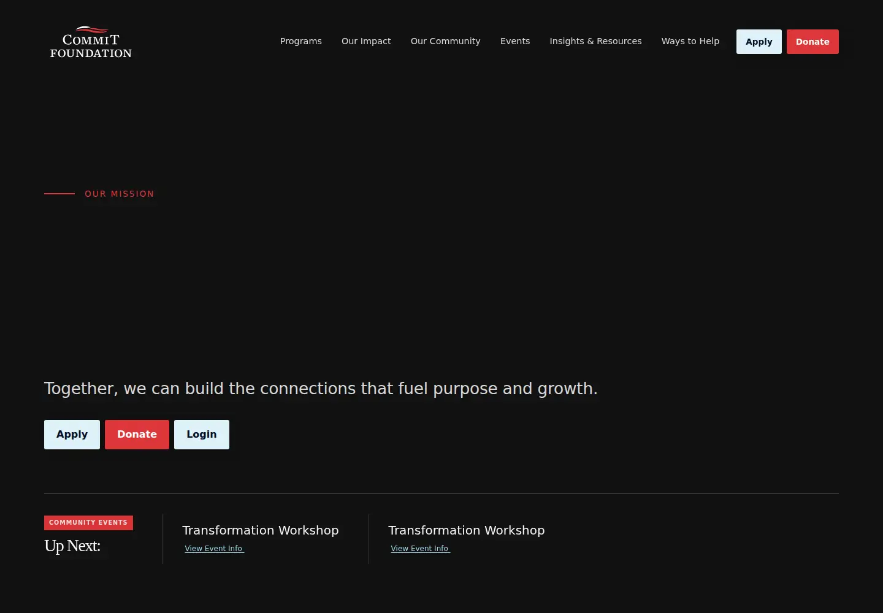883x613 pixels.
Task: Open the Programs menu
Action: tap(300, 41)
